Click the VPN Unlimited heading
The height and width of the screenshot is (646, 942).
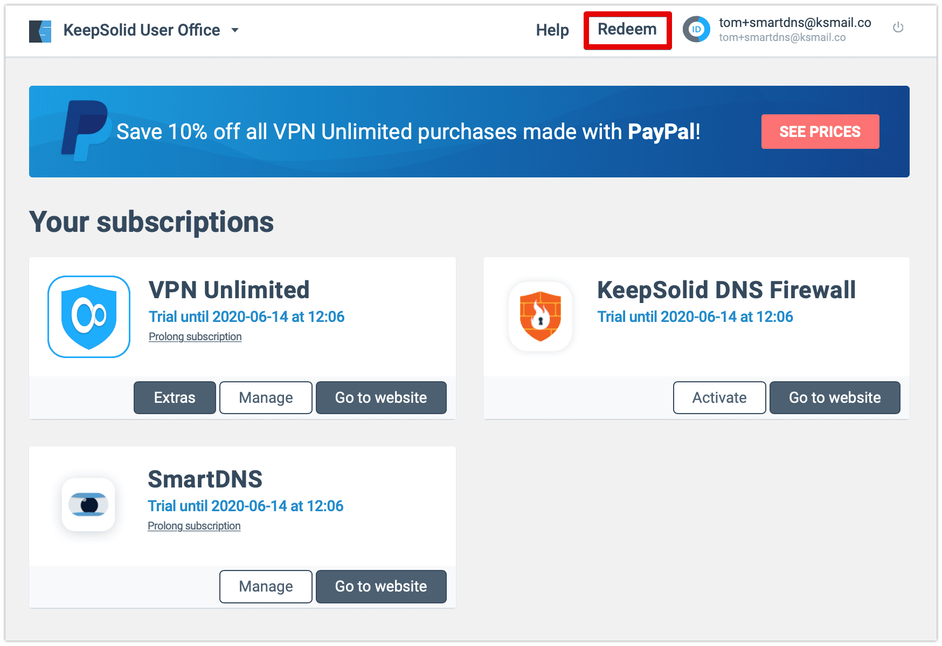pyautogui.click(x=229, y=290)
